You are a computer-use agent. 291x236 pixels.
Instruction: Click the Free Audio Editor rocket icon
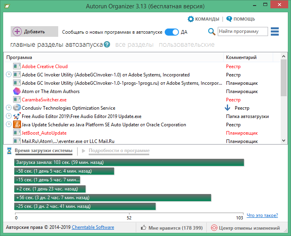17,116
